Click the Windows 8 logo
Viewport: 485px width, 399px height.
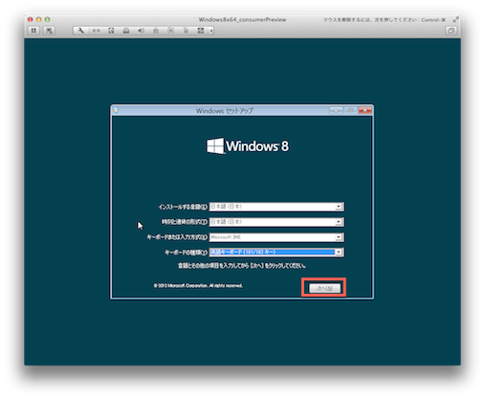click(x=248, y=146)
